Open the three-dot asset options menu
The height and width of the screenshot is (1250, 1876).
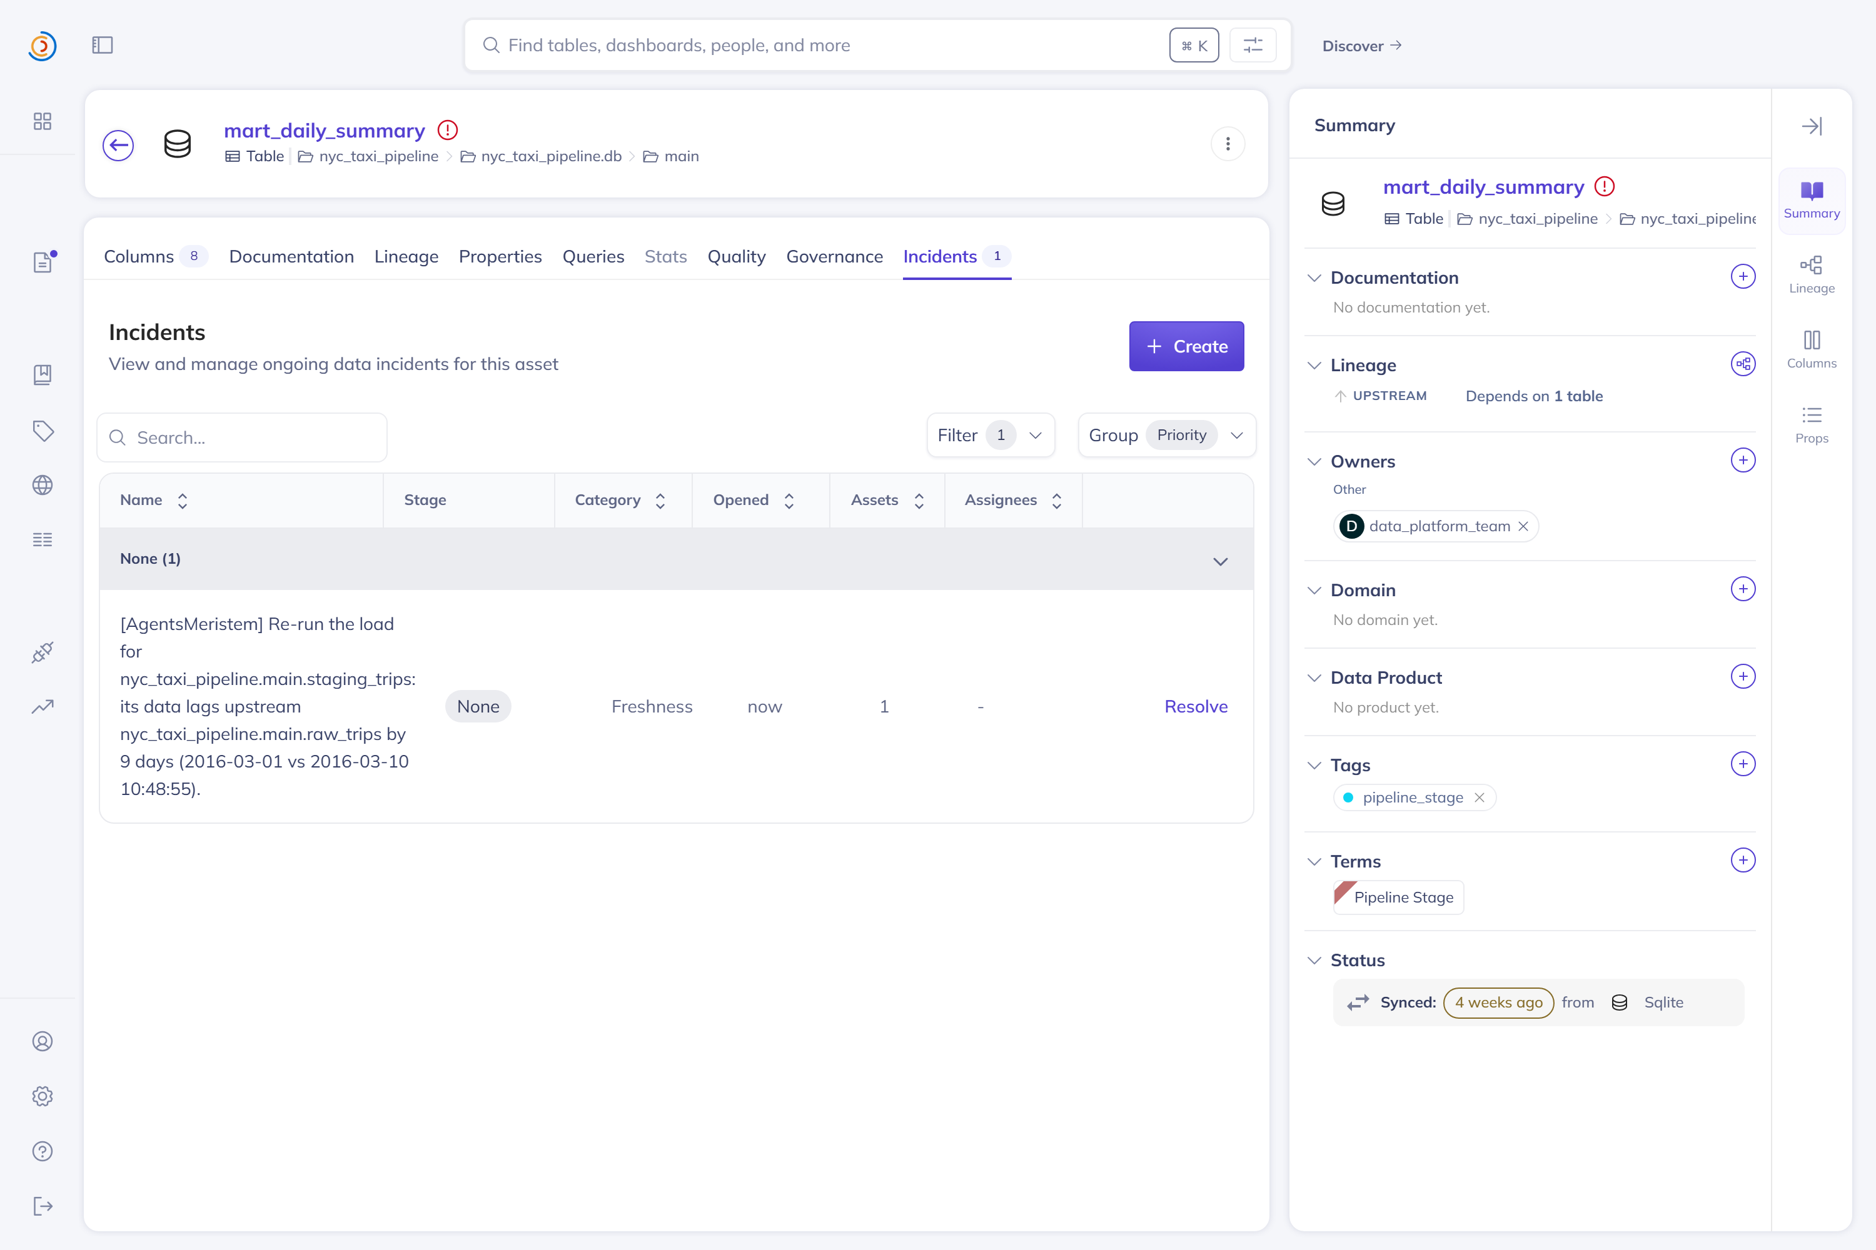tap(1228, 144)
